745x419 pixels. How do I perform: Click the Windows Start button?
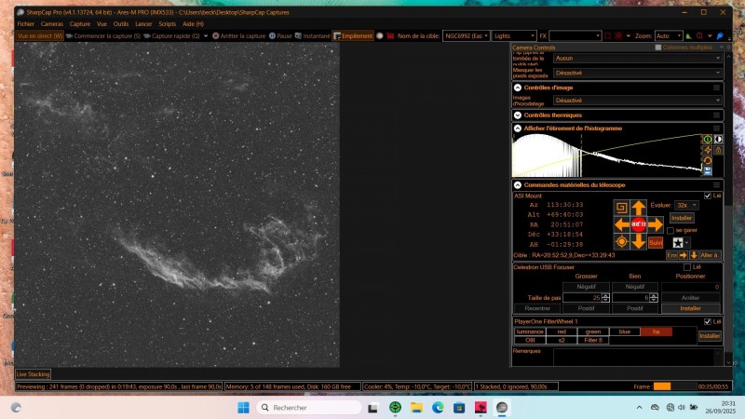tap(243, 408)
